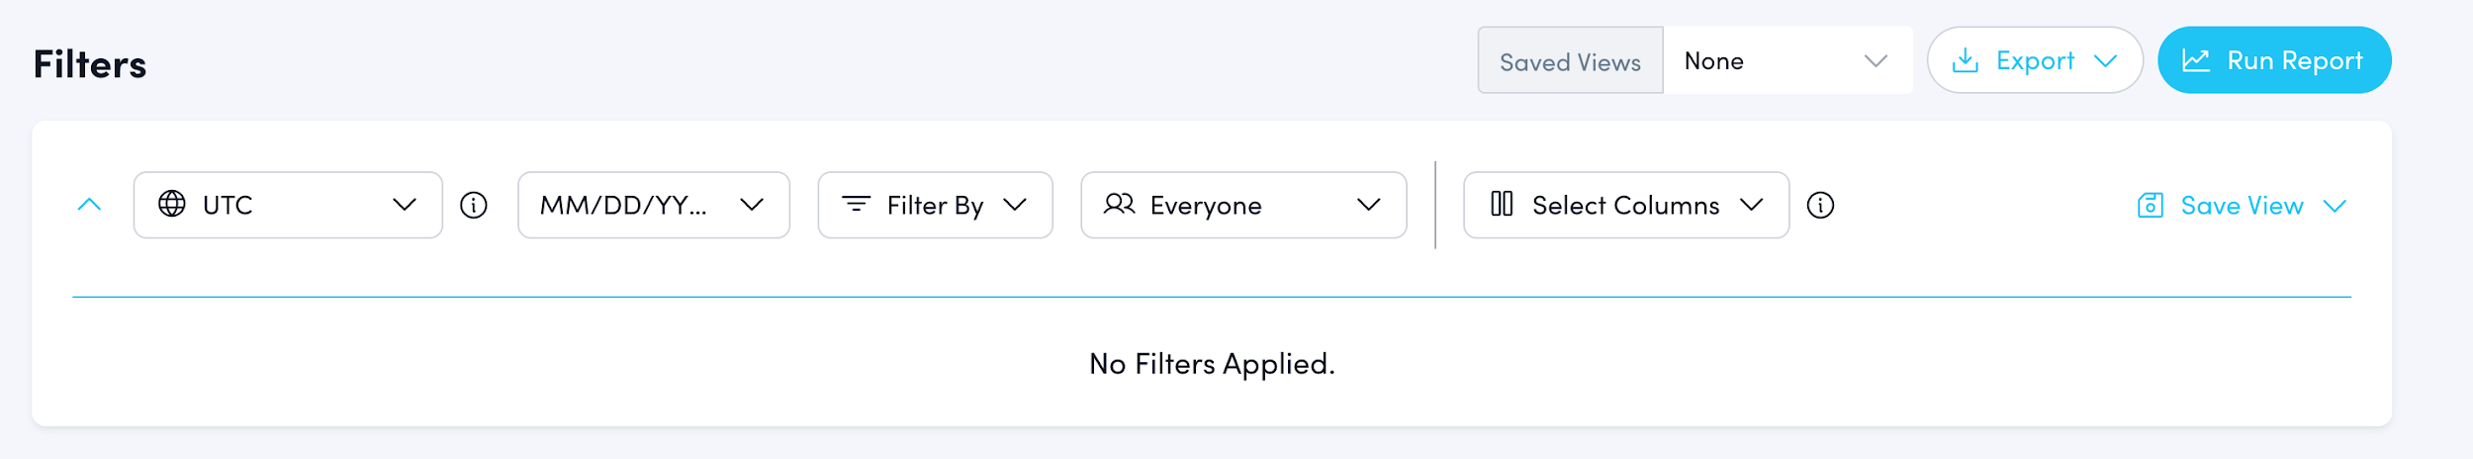Expand the Filter By chevron arrow
Screen dimensions: 2473x459
pyautogui.click(x=1015, y=205)
